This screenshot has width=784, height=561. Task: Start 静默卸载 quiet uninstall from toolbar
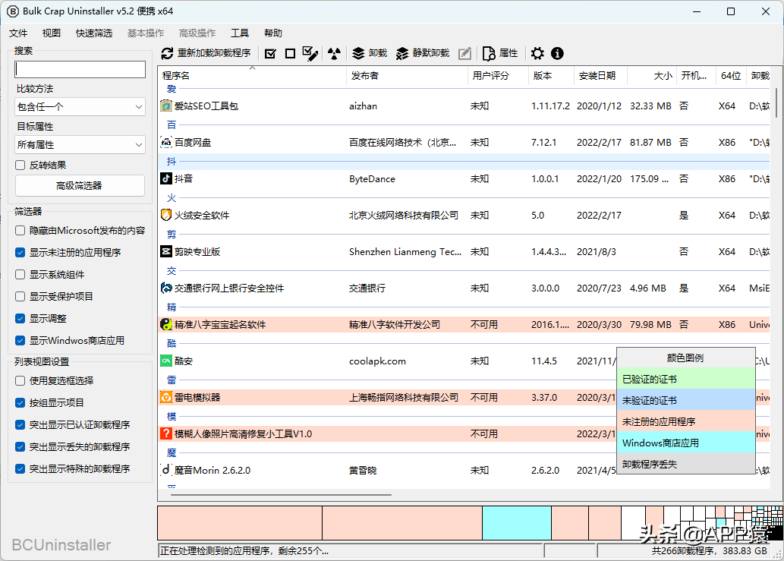[x=419, y=53]
